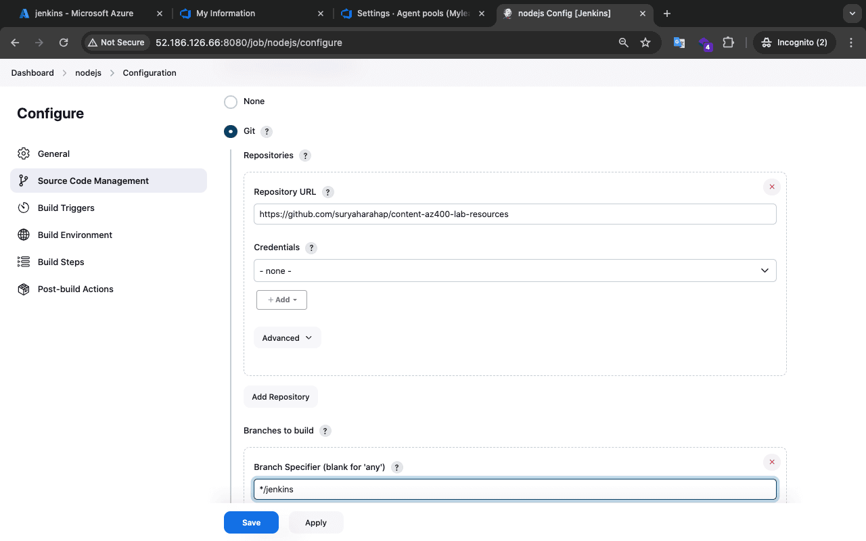866x541 pixels.
Task: Open the Extensions puzzle icon
Action: click(x=728, y=43)
